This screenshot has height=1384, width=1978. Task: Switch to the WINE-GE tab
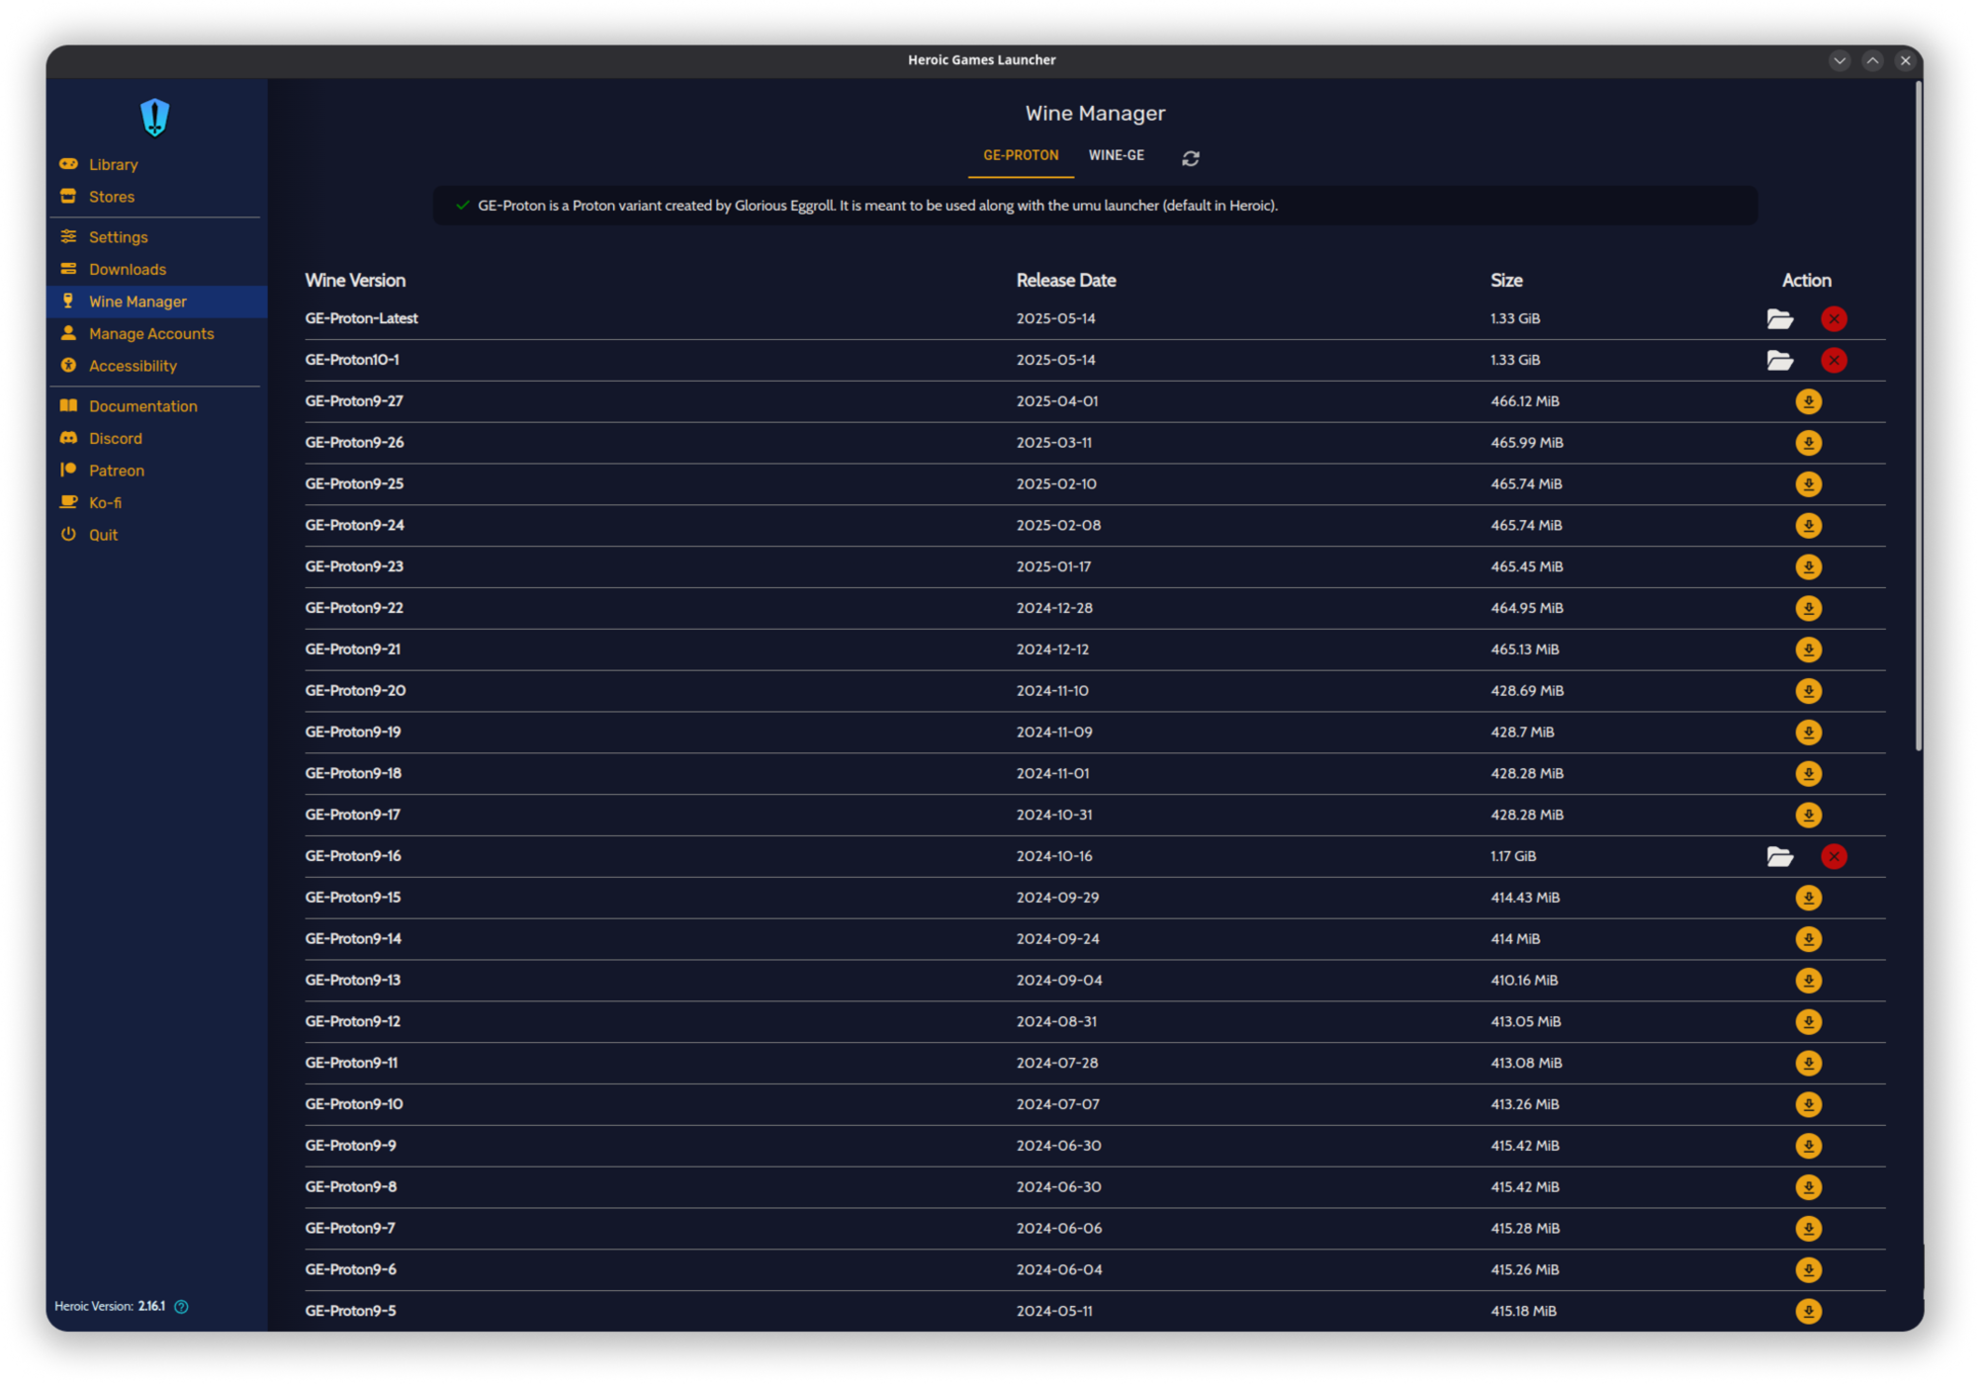[x=1117, y=156]
